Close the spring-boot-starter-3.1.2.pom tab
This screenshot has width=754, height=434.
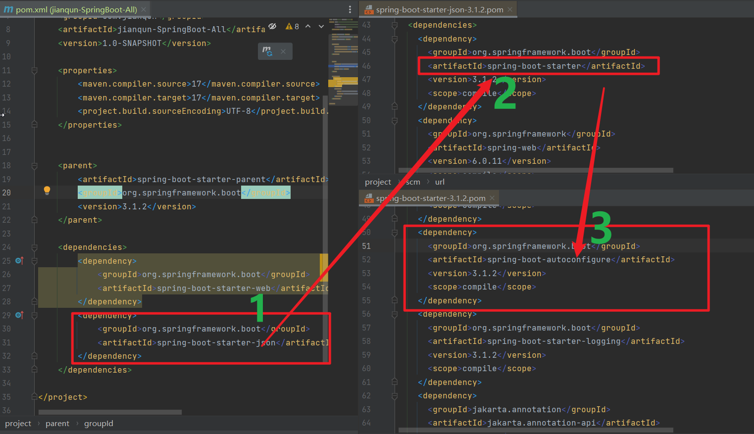(x=492, y=198)
